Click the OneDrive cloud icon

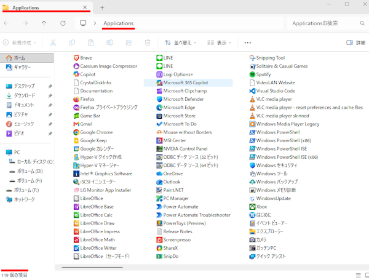159,174
